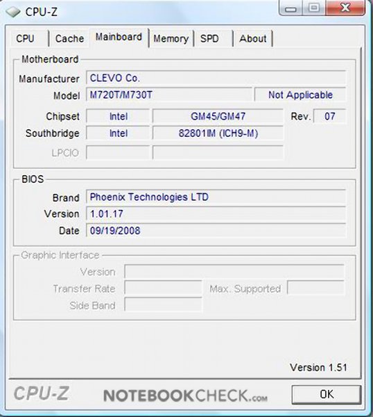373x417 pixels.
Task: Close the CPU-Z window
Action: 345,8
